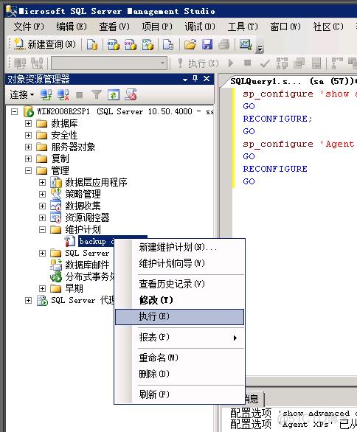Click the Analysis Services DMX query icon

coord(131,44)
